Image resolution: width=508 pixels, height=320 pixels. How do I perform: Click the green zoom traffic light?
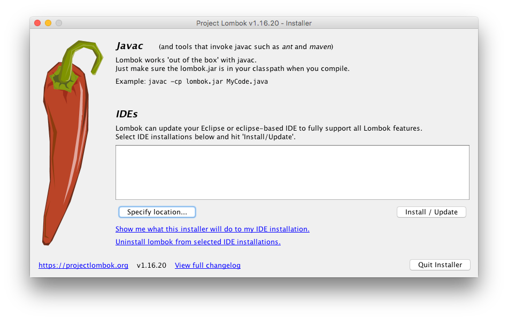[x=58, y=23]
